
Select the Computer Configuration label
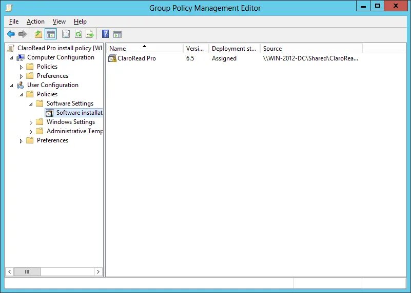61,57
